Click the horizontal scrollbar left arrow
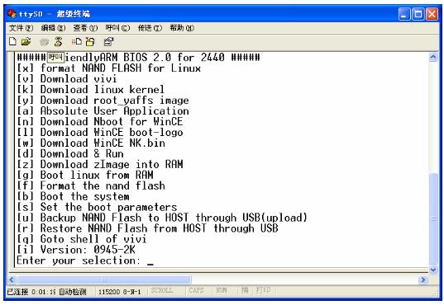This screenshot has height=305, width=444. pos(12,280)
